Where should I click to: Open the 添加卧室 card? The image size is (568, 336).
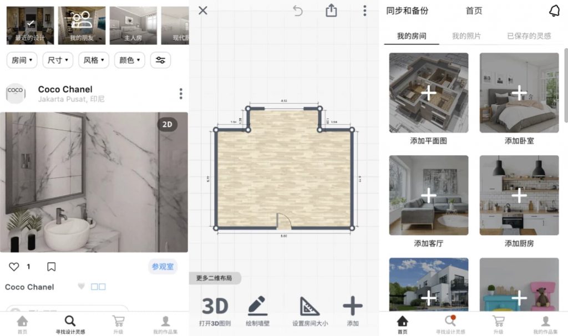coord(519,91)
